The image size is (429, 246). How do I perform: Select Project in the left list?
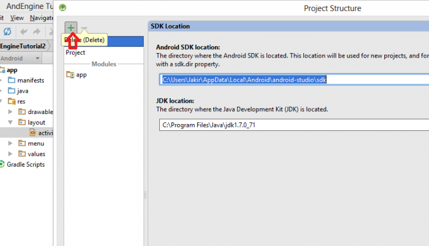click(x=75, y=53)
